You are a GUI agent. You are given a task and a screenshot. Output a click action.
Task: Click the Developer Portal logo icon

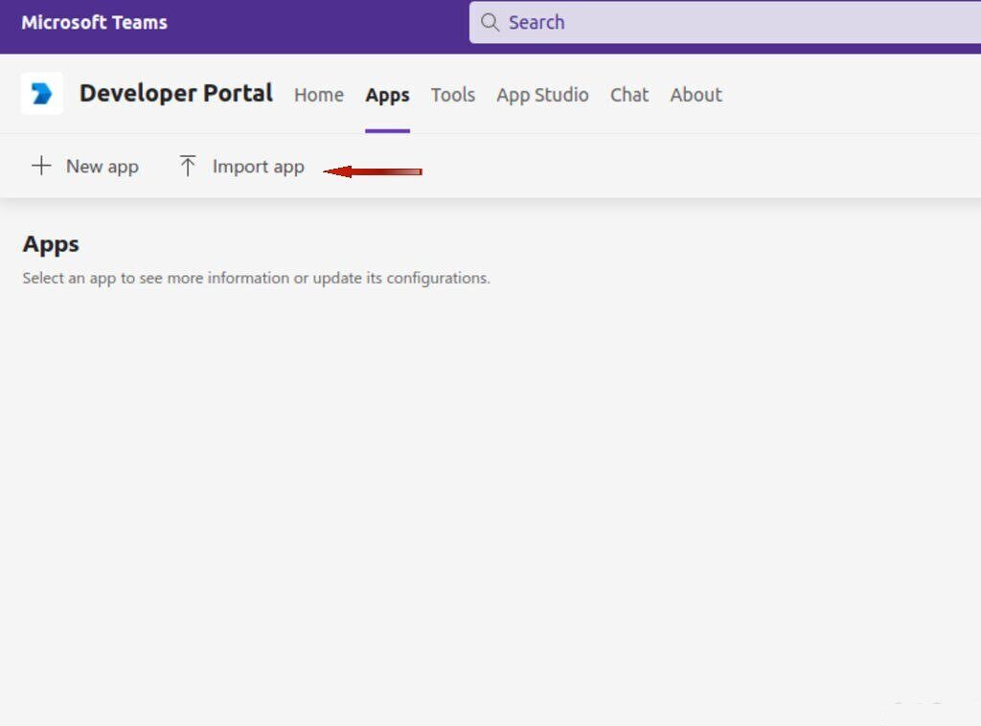coord(42,93)
